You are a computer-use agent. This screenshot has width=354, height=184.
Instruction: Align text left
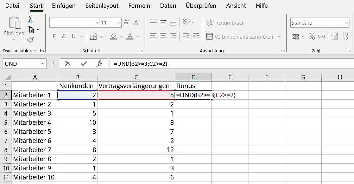153,36
